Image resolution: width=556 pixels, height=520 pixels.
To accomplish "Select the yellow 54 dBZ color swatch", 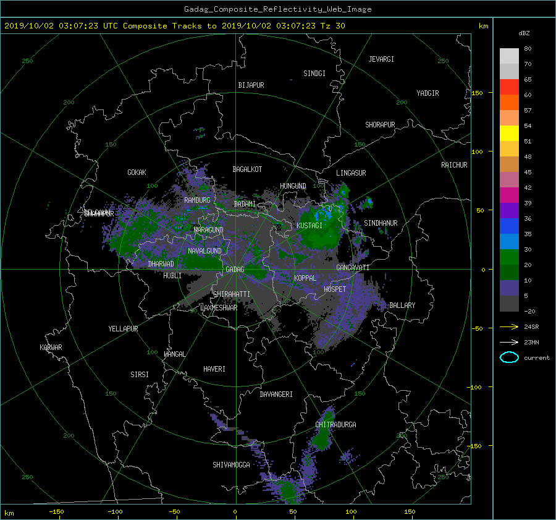I will point(509,133).
